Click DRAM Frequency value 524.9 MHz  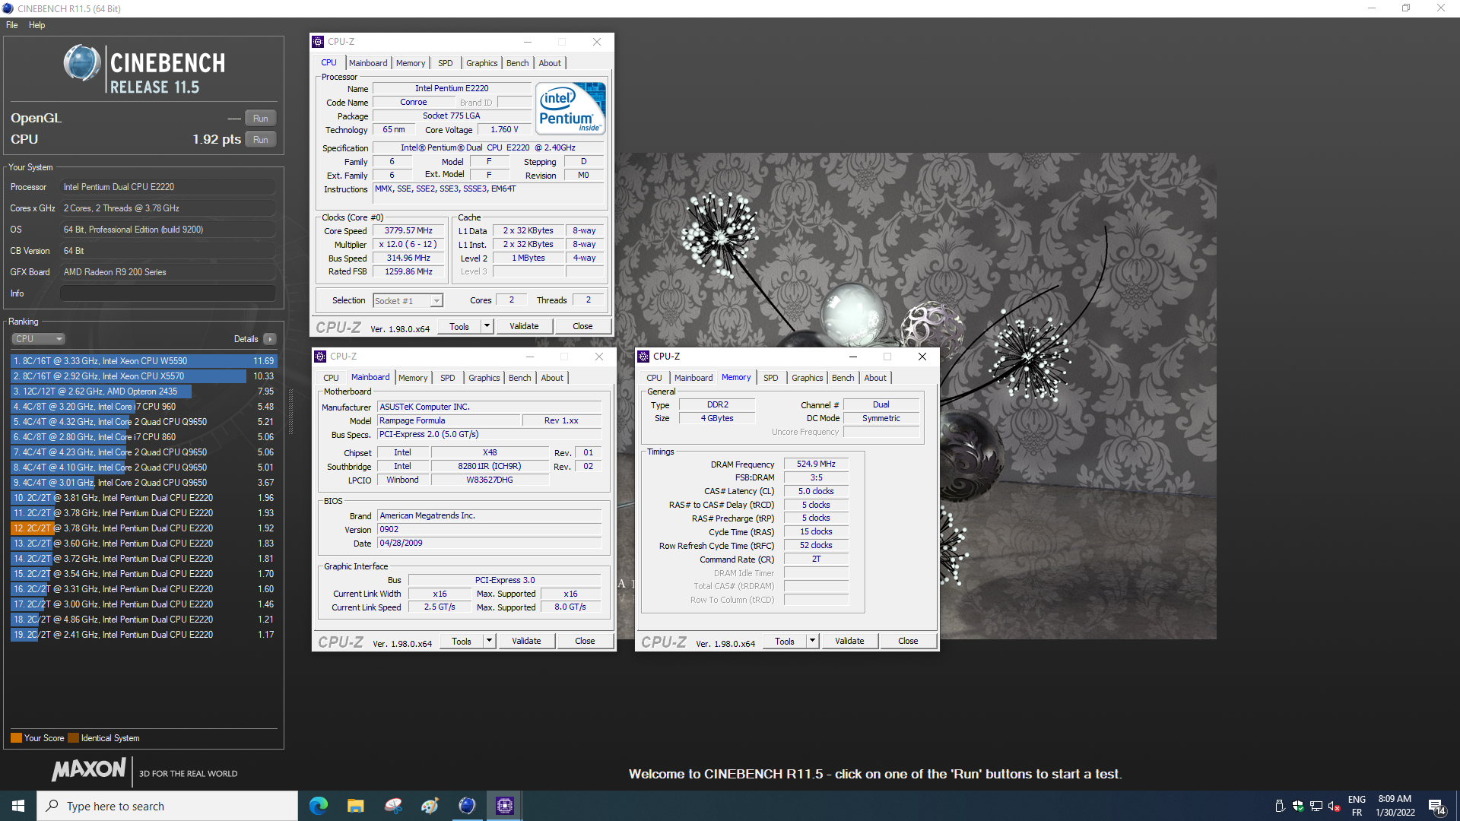point(816,464)
